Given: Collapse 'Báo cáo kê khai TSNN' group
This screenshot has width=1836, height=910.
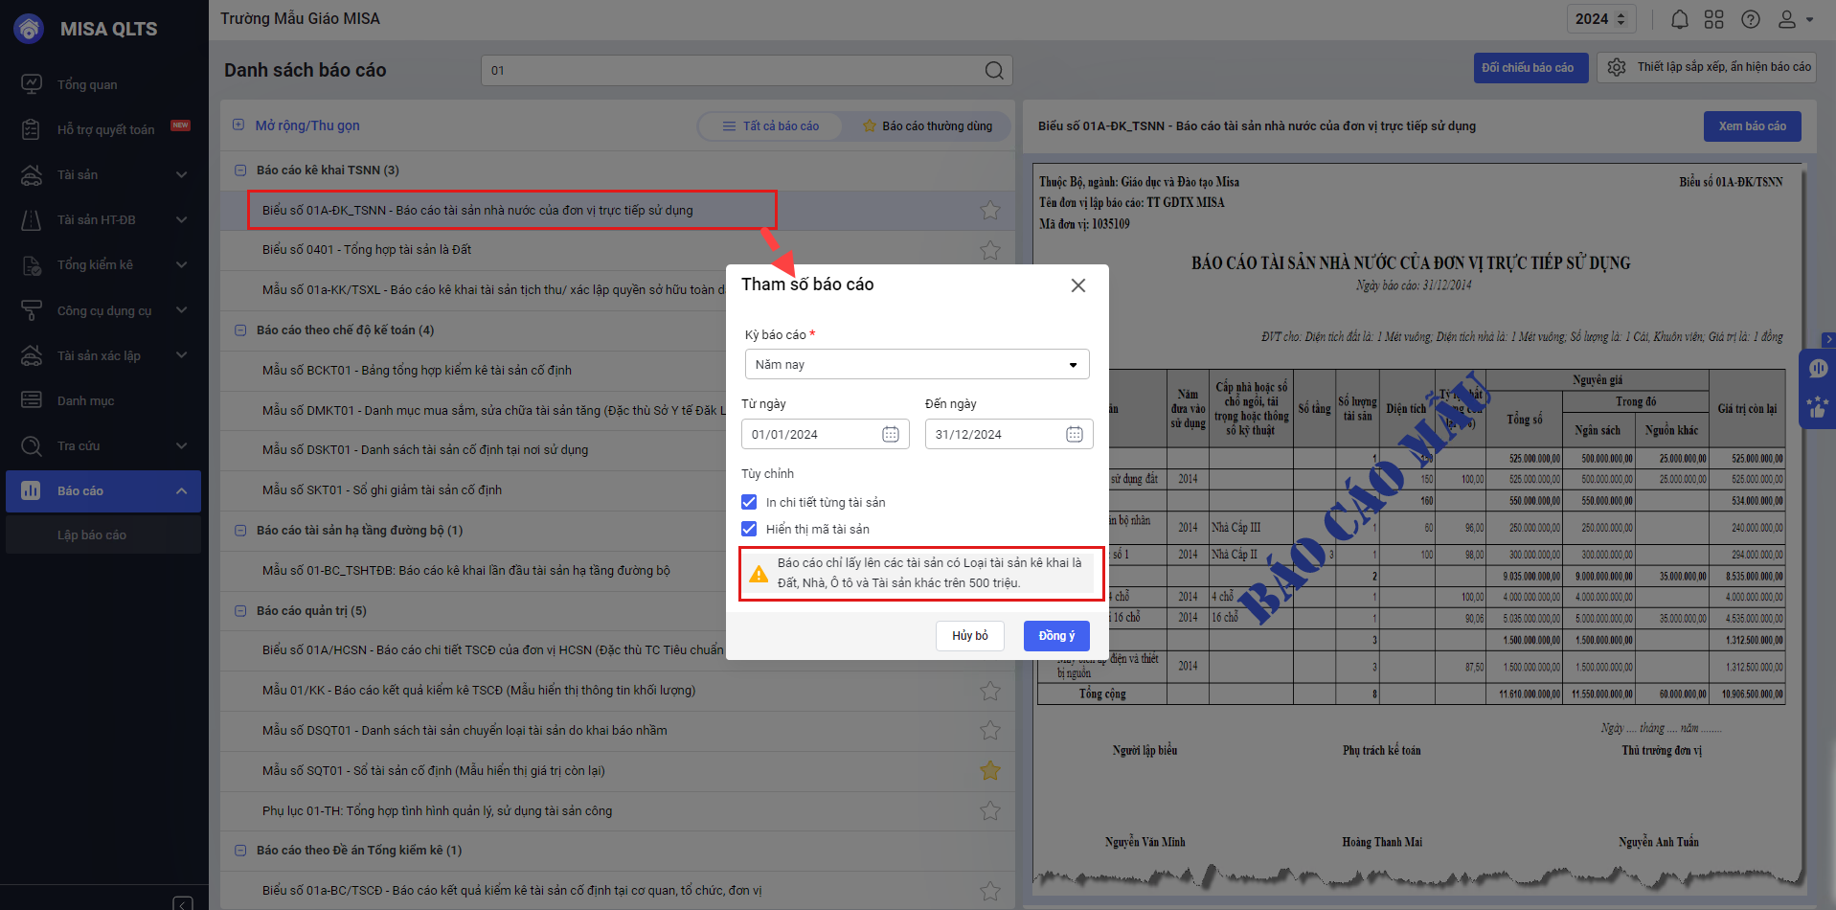Looking at the screenshot, I should [240, 171].
